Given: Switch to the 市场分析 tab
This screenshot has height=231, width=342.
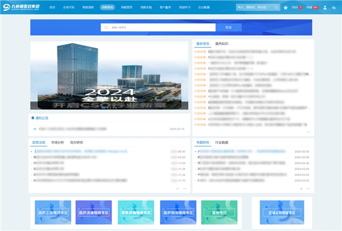Looking at the screenshot, I should 57,142.
